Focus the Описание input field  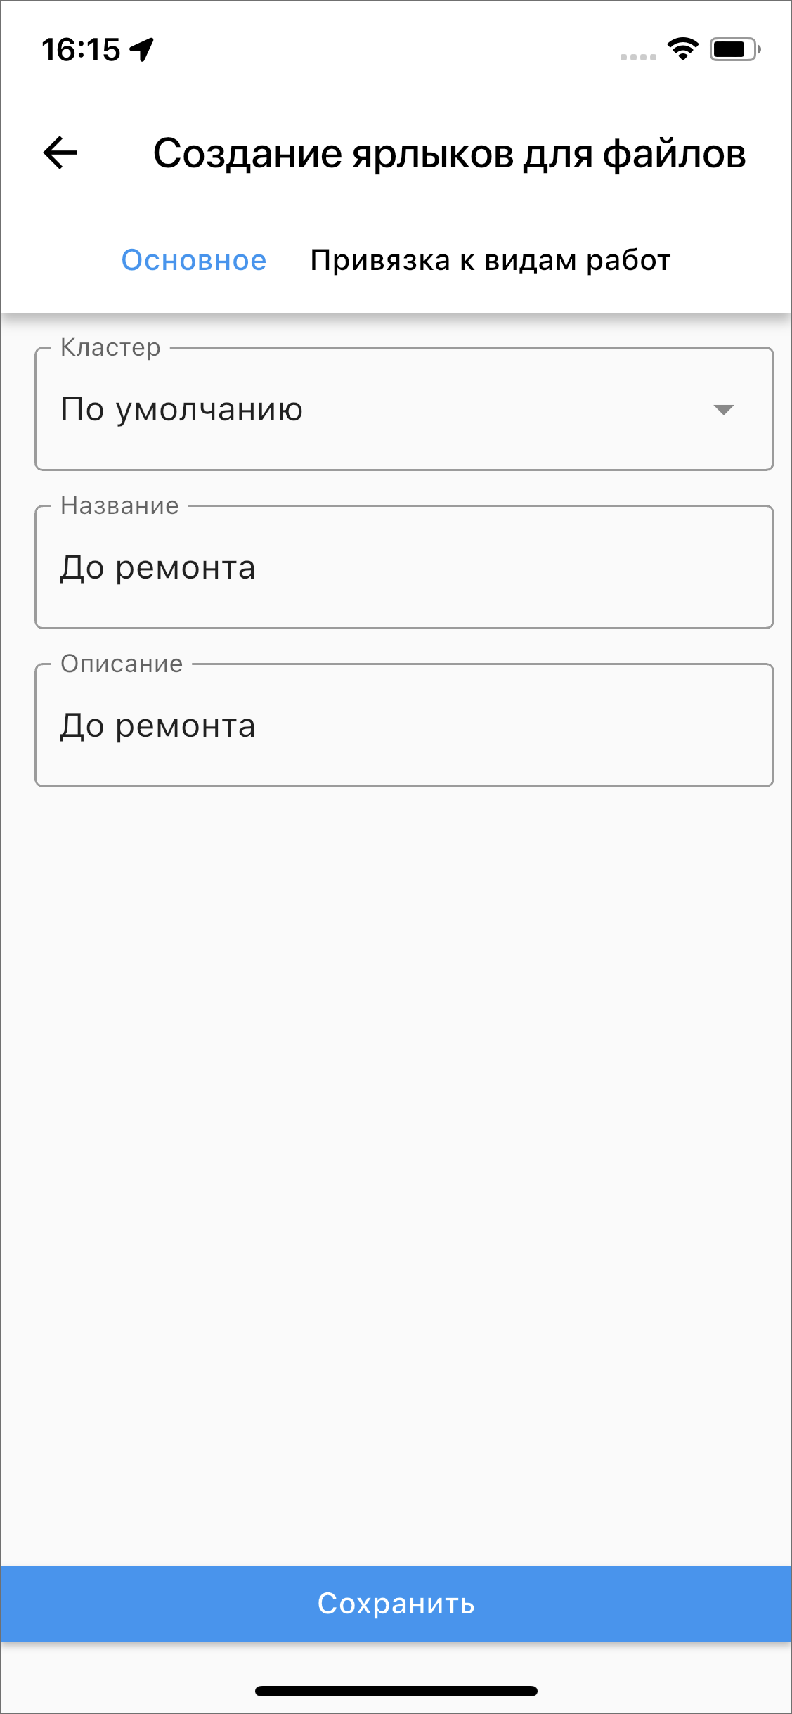pos(404,726)
